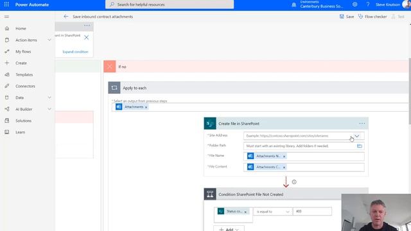Remove the Status code token from condition
This screenshot has width=411, height=231.
pos(245,212)
